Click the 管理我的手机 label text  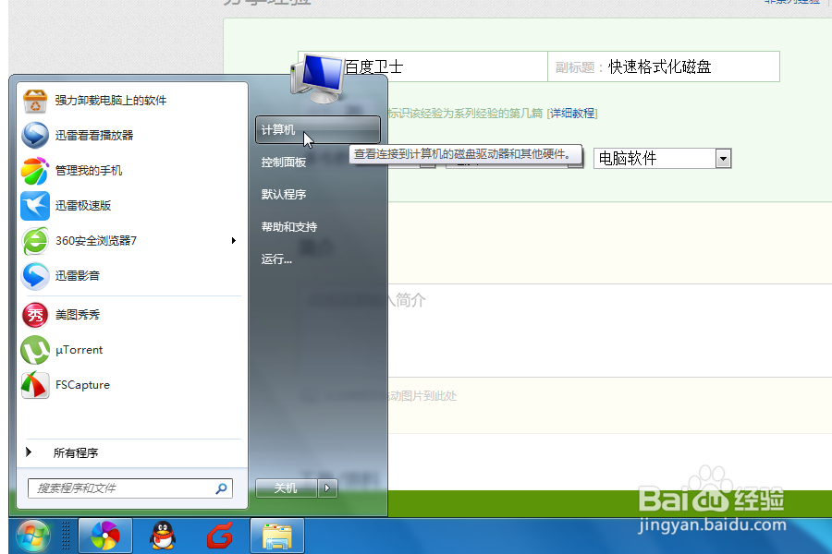(89, 171)
